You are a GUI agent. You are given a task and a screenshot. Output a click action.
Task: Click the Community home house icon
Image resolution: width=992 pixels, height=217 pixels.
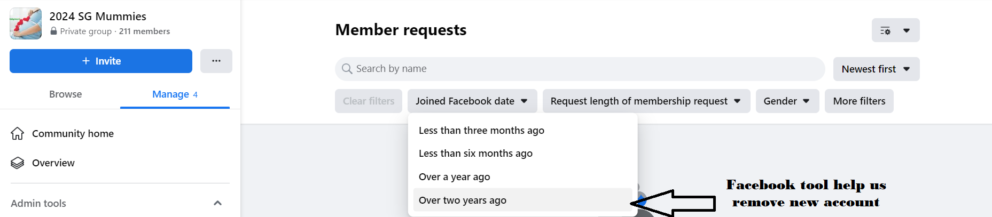[18, 133]
